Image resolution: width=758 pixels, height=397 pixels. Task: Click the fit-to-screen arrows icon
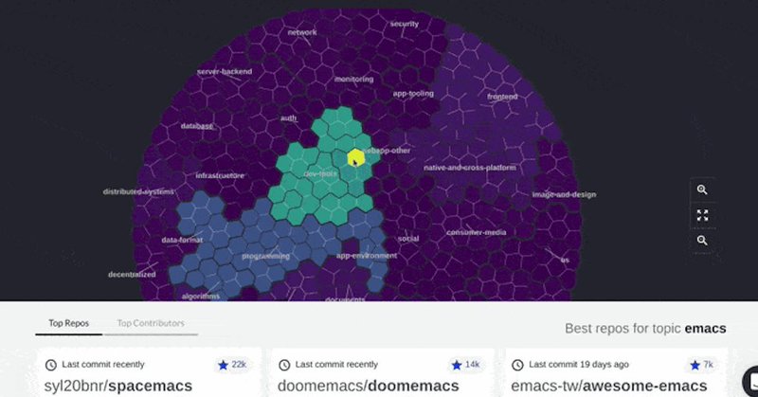702,215
